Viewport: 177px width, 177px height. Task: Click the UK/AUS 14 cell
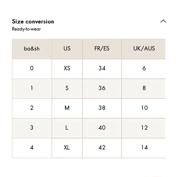click(x=143, y=148)
